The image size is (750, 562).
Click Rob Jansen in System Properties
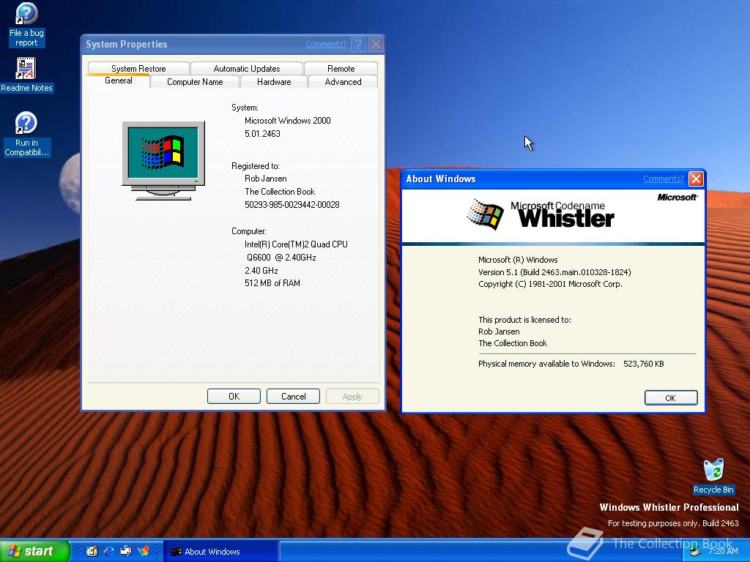point(265,179)
